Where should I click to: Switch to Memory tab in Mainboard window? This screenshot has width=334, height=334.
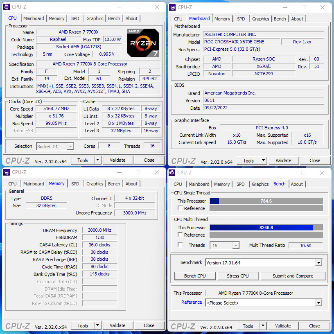[x=222, y=19]
